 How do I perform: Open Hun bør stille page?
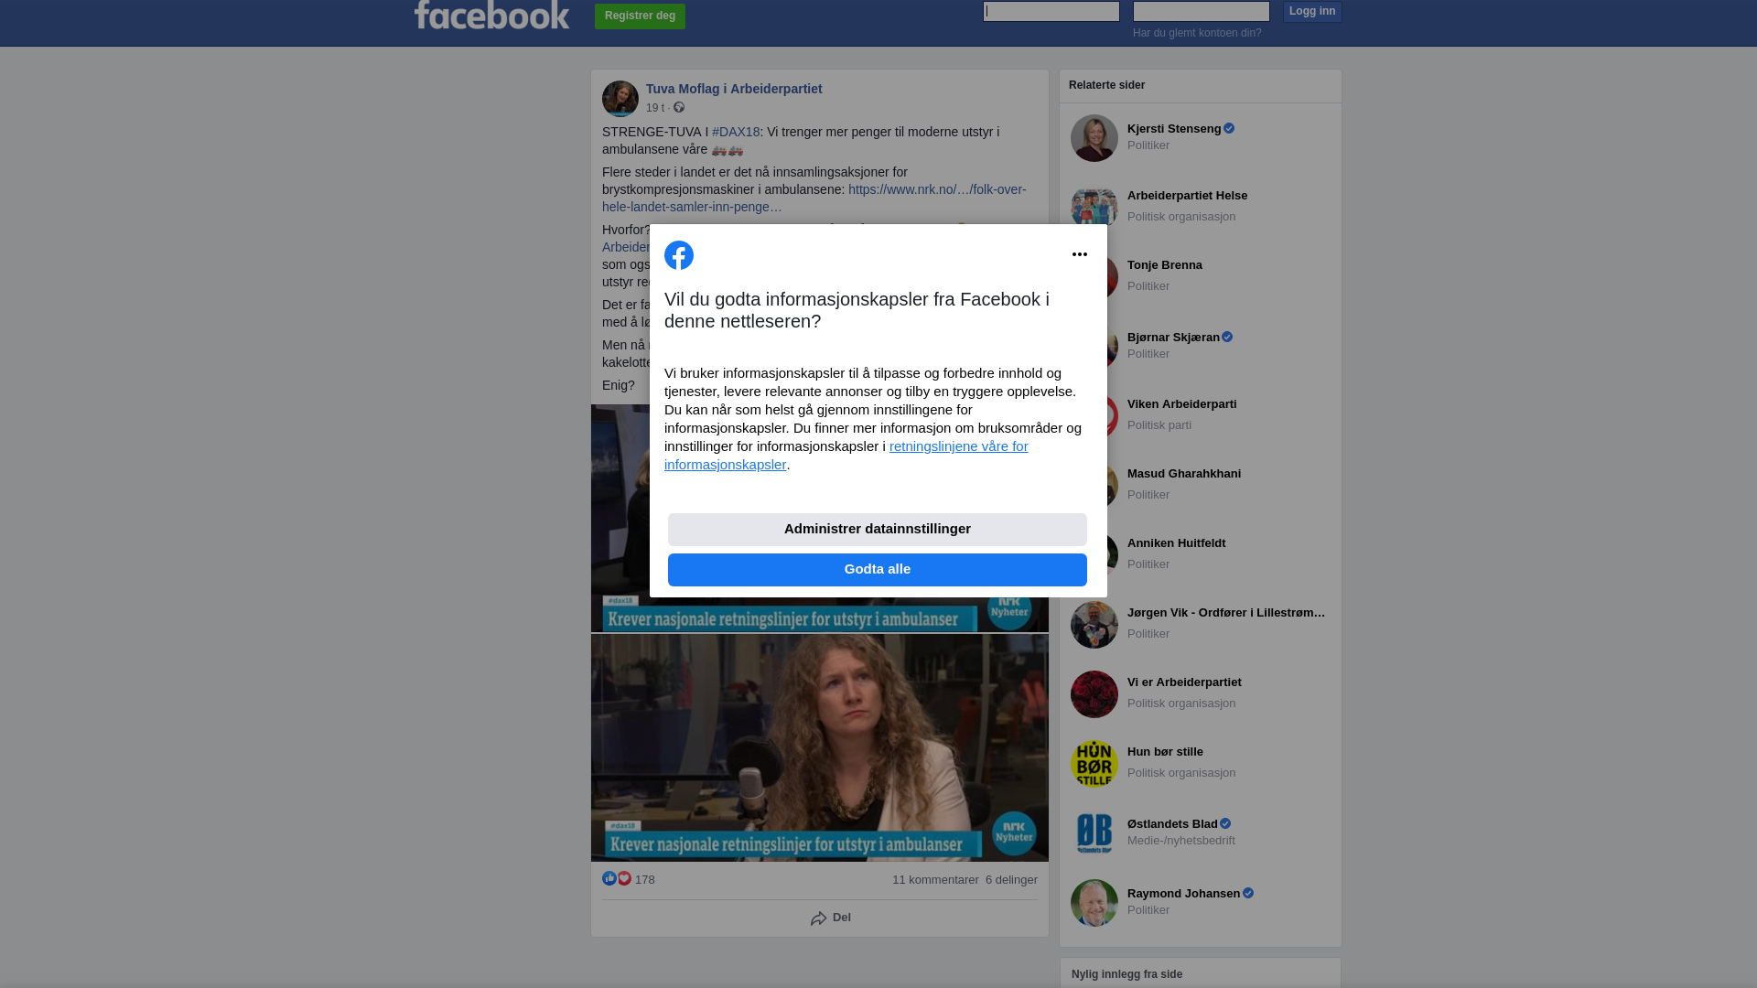click(1165, 752)
